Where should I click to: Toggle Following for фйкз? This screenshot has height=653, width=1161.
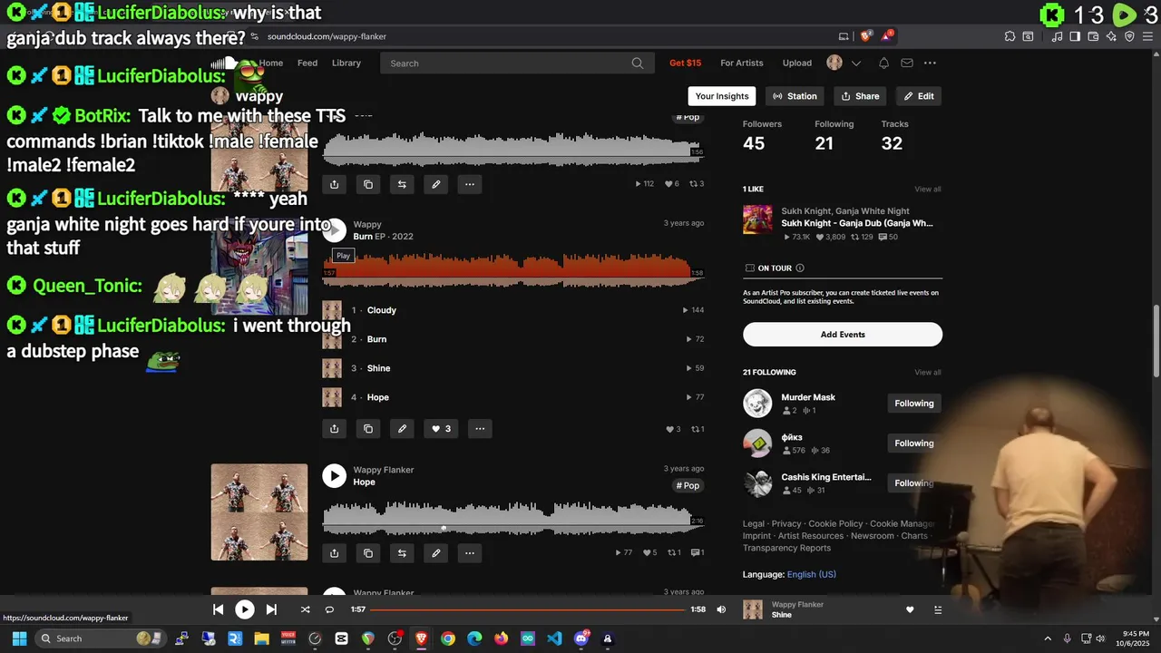[913, 443]
